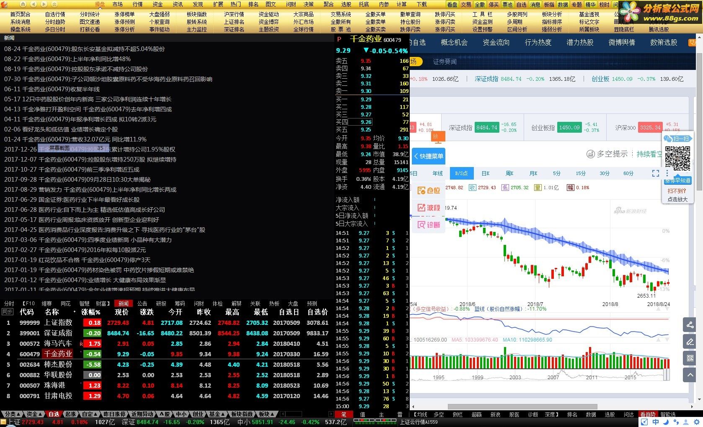Expand the 板块 dropdown tab

(266, 414)
